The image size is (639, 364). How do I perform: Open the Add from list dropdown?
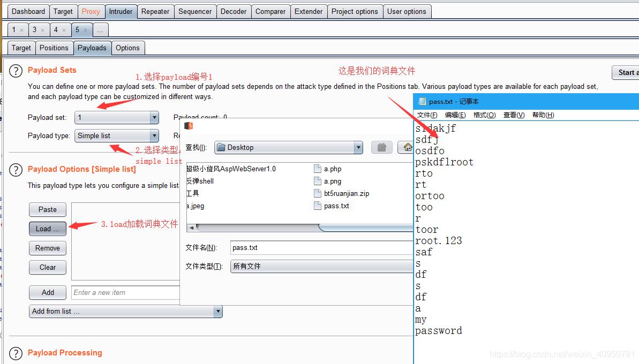tap(218, 312)
